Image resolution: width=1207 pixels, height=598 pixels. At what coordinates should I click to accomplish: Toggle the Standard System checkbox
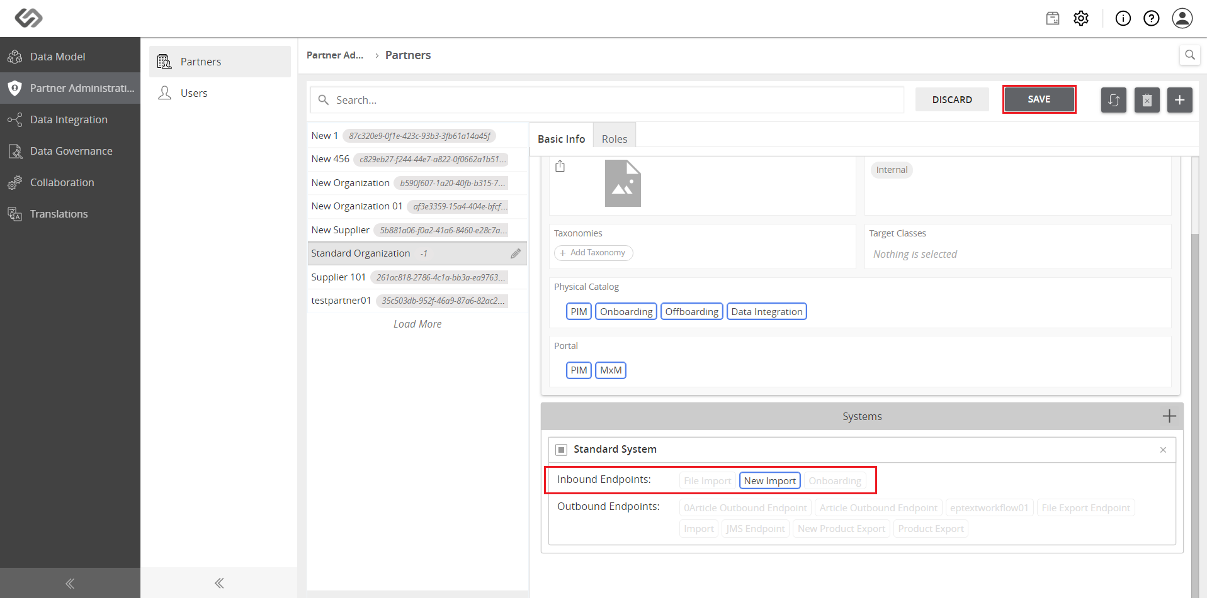click(x=562, y=450)
